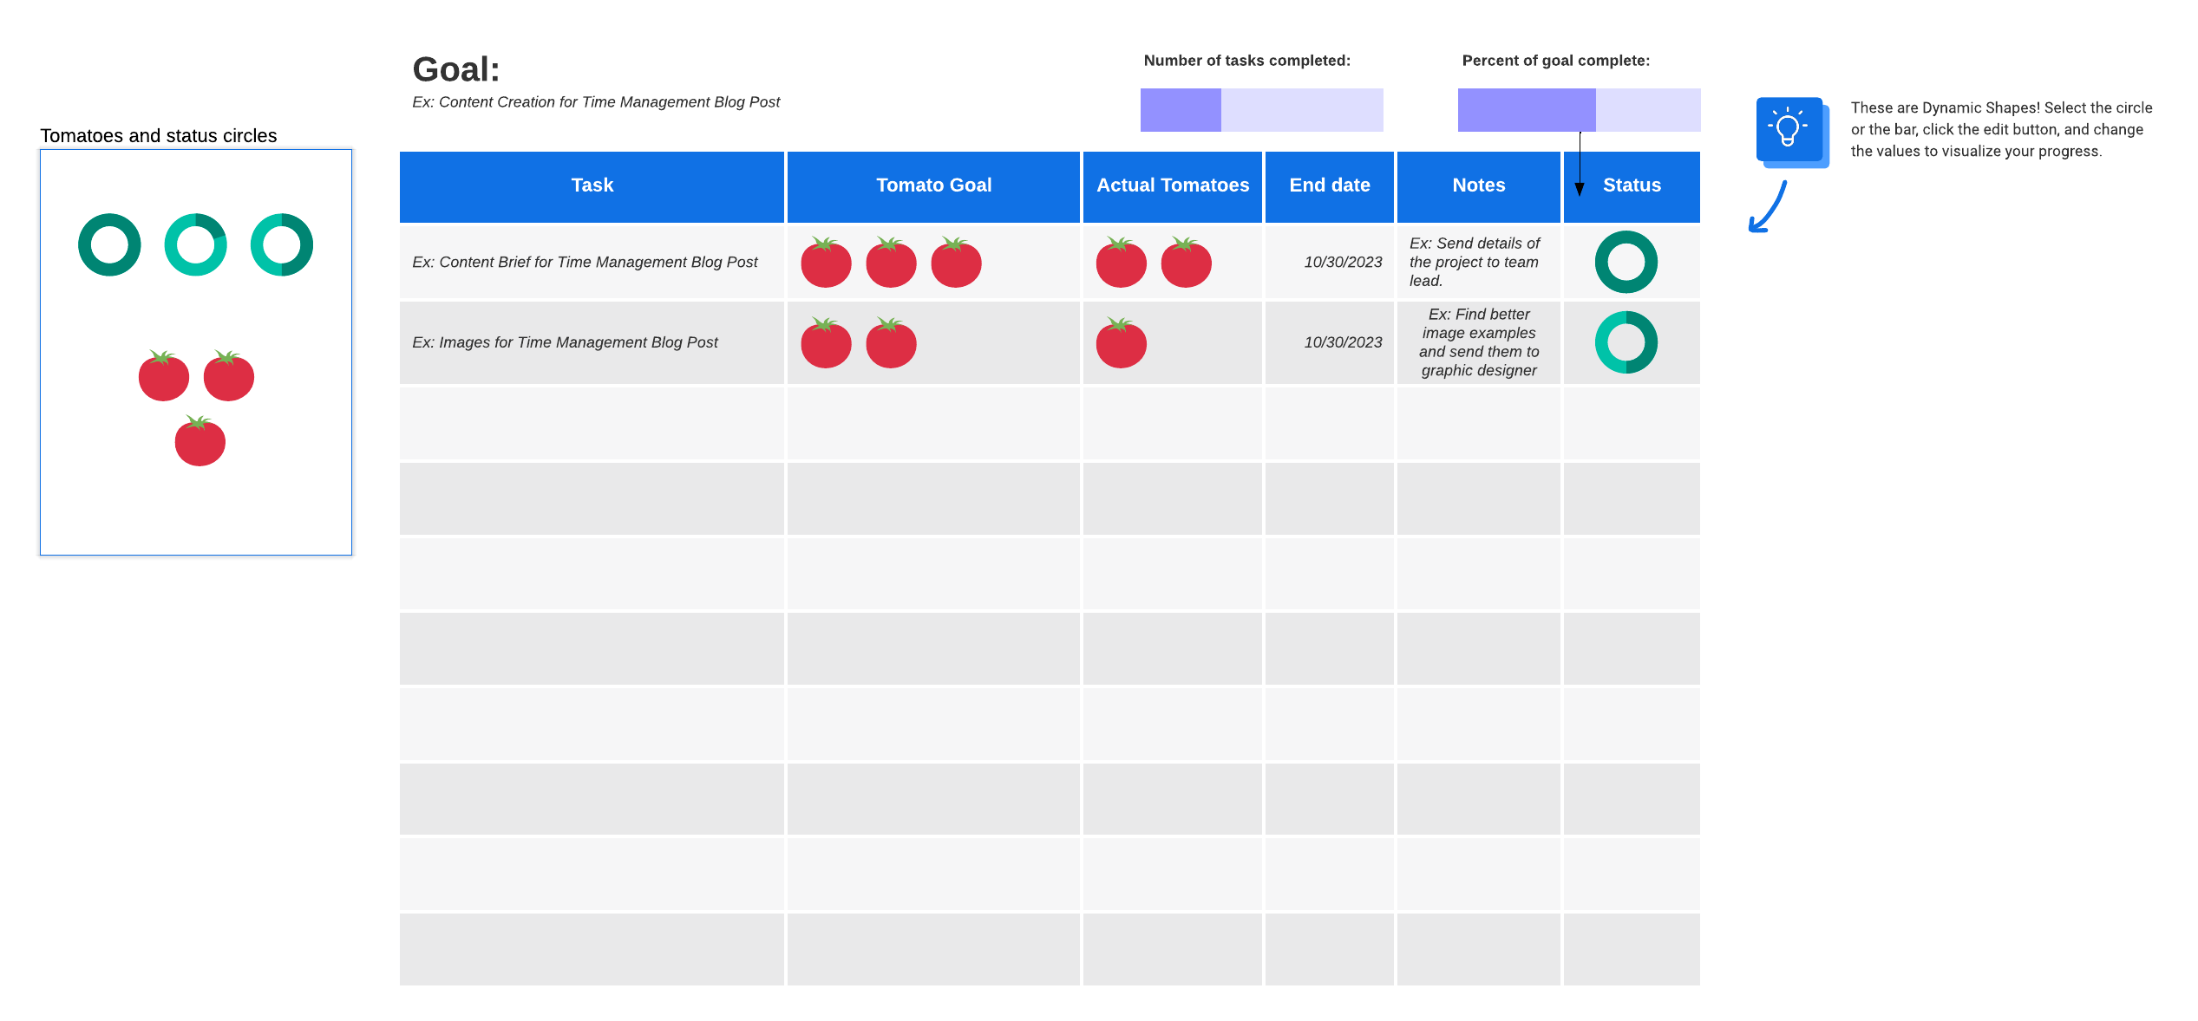Image resolution: width=2198 pixels, height=1021 pixels.
Task: Click the Number of tasks completed progress bar
Action: coord(1261,110)
